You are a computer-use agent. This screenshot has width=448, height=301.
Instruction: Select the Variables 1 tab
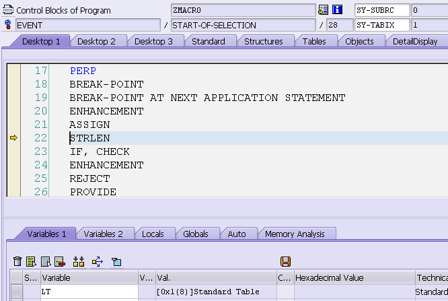46,234
